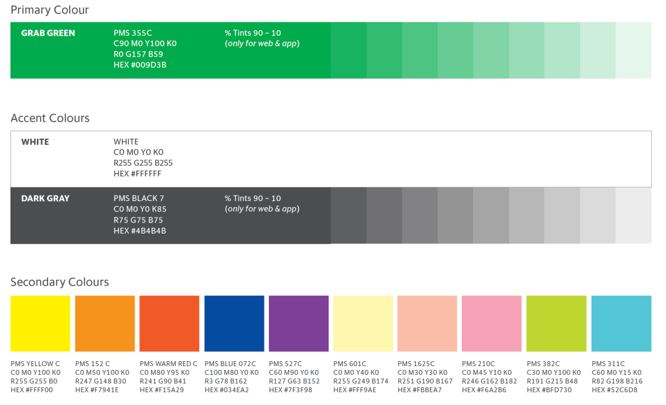
Task: Click the 'HEX #FFFFFF' text
Action: 137,174
